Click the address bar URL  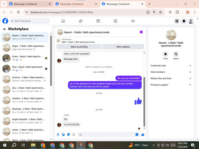pyautogui.click(x=62, y=12)
